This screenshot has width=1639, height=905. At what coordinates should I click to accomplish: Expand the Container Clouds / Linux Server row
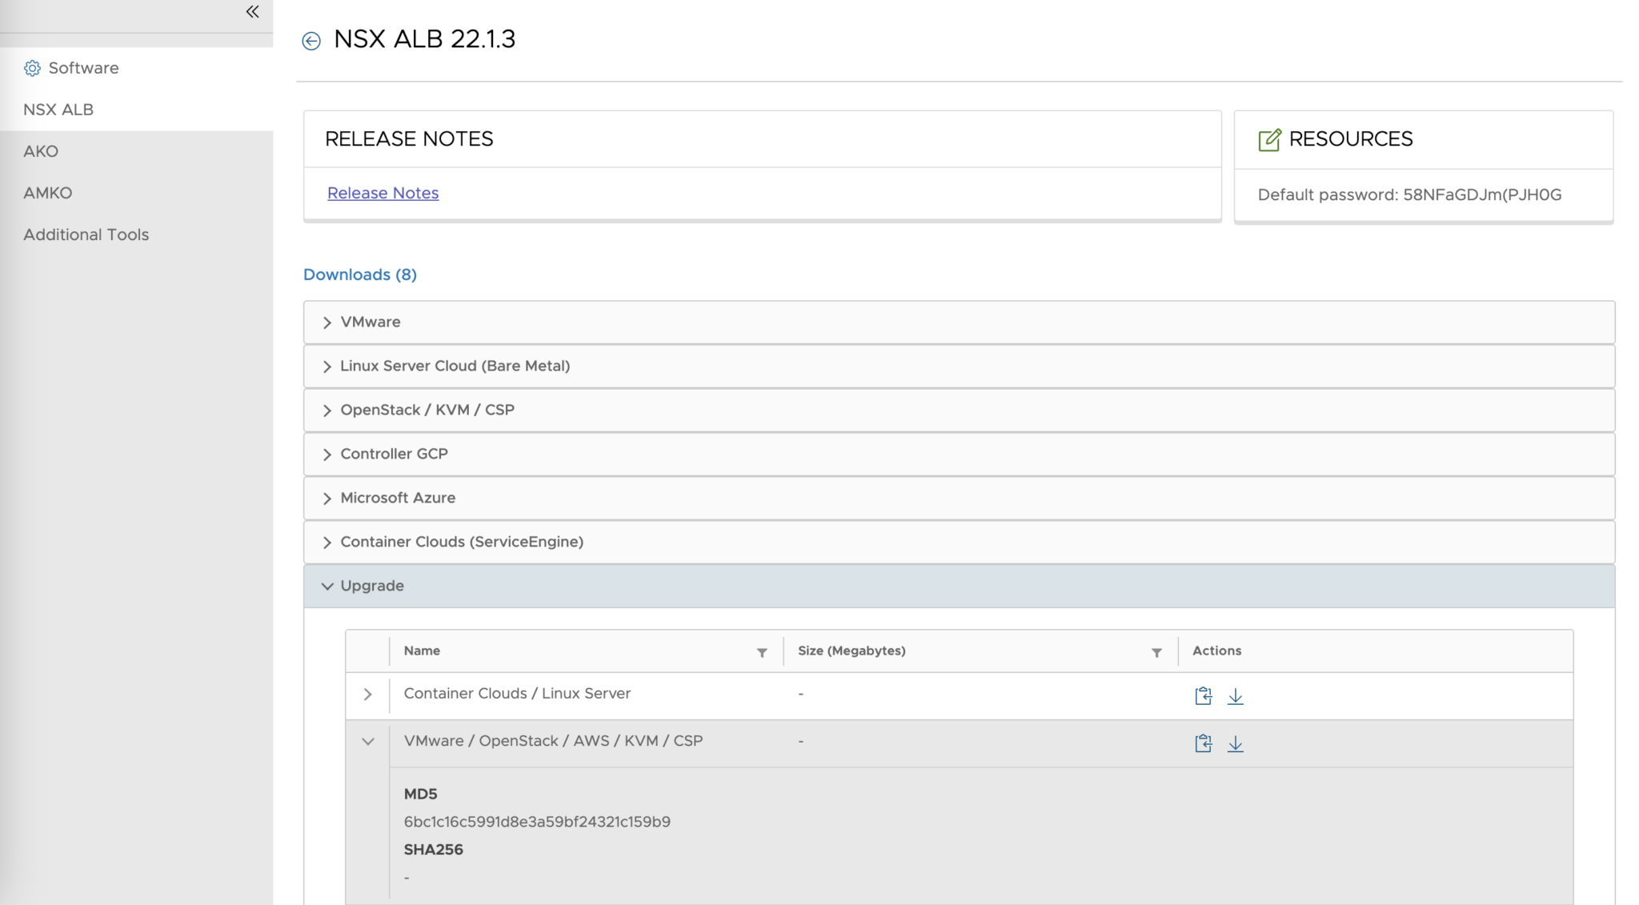point(367,695)
